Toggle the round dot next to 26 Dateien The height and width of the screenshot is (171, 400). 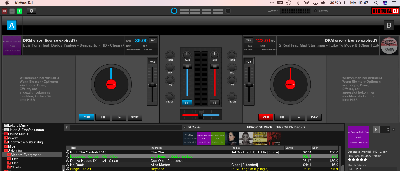[x=185, y=128]
